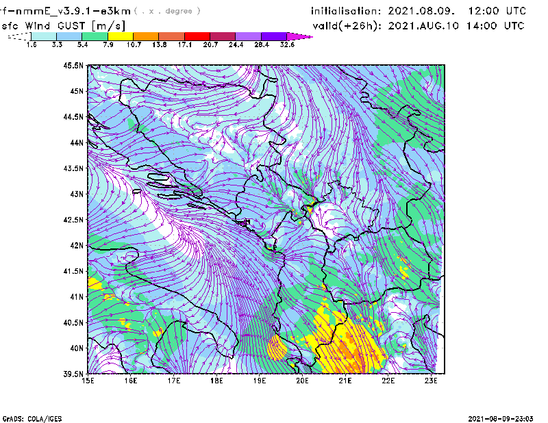Click the legend value 5.4
This screenshot has height=423, width=548.
(82, 44)
